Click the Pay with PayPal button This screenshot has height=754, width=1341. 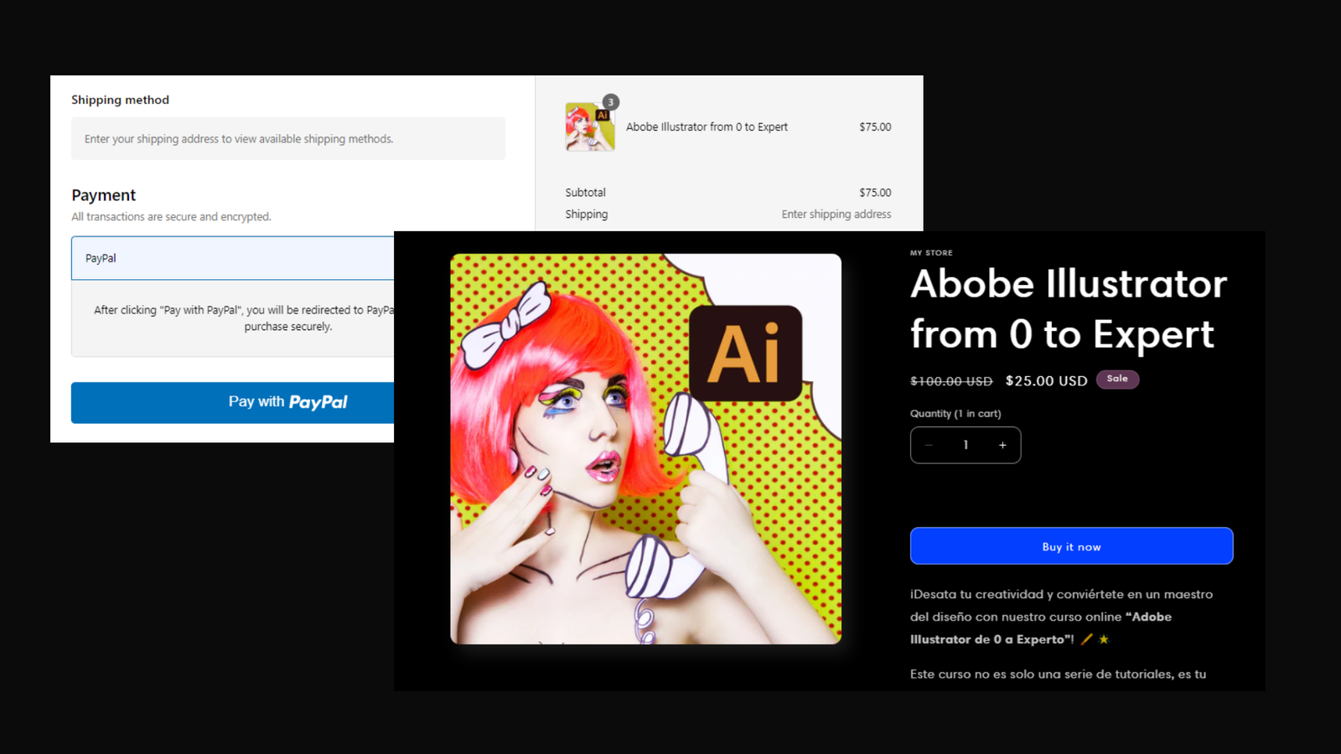[233, 403]
